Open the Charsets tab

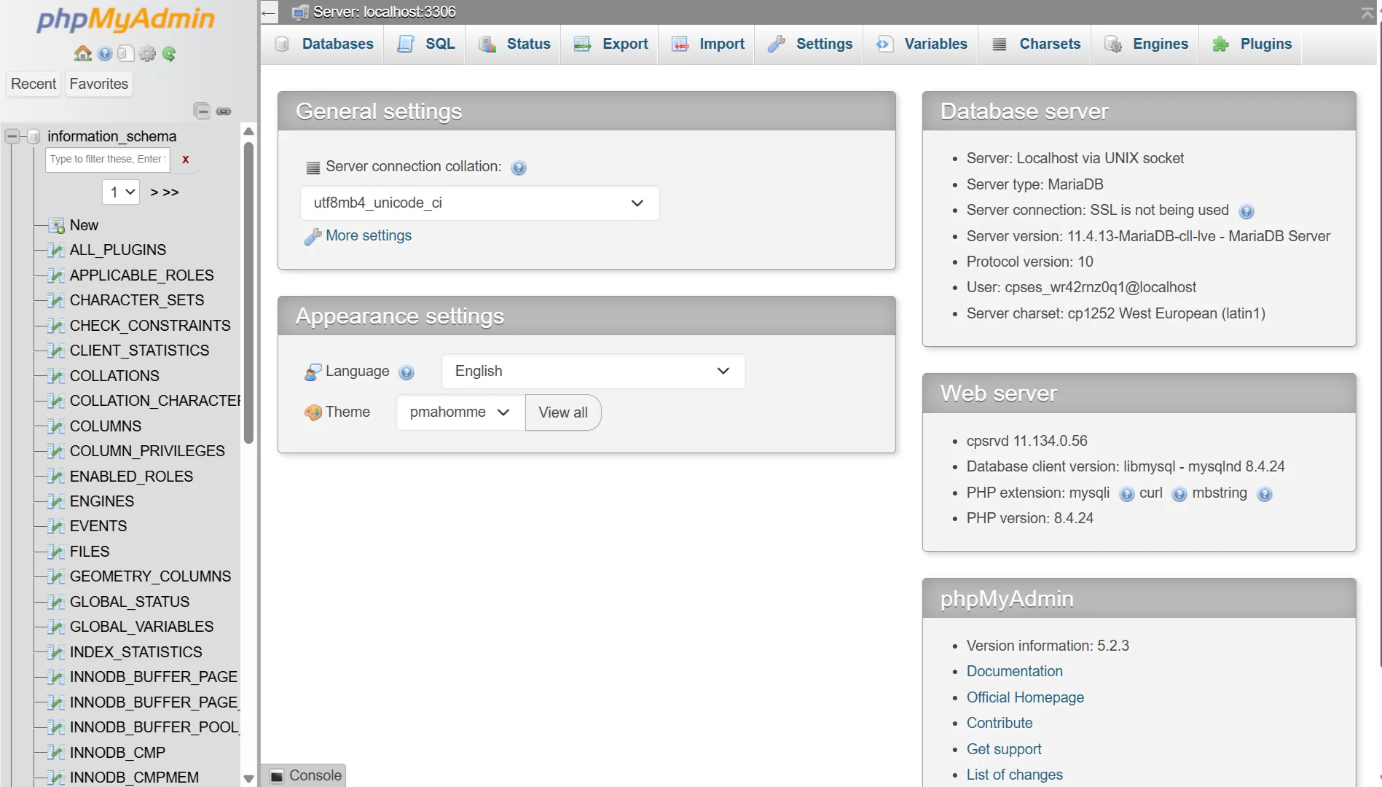1036,44
